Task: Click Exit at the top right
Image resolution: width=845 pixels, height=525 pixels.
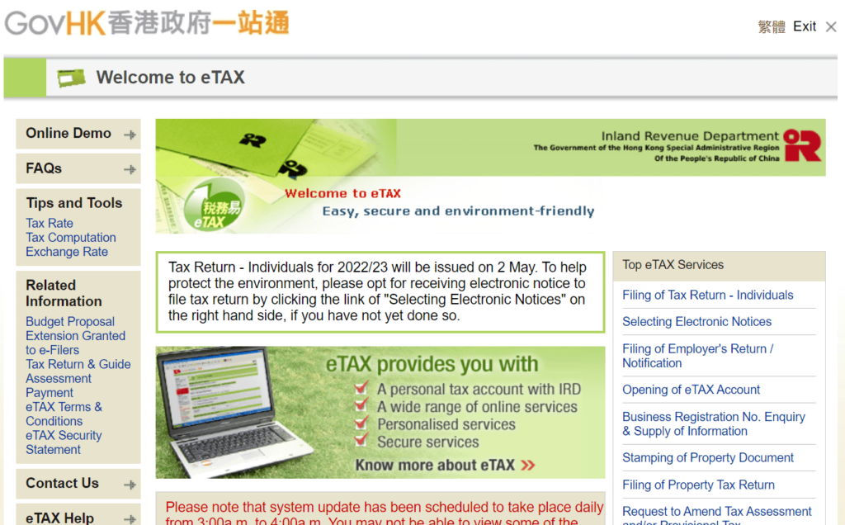Action: pyautogui.click(x=804, y=26)
